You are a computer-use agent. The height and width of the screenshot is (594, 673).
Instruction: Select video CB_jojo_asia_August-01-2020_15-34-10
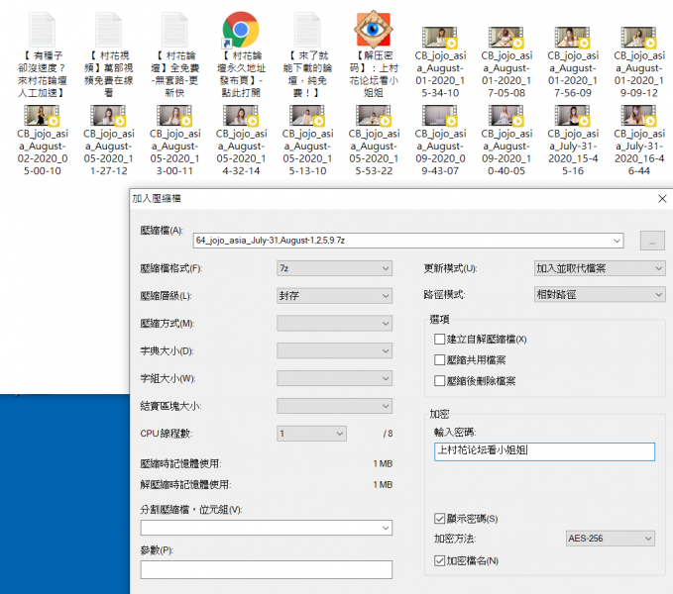(440, 38)
